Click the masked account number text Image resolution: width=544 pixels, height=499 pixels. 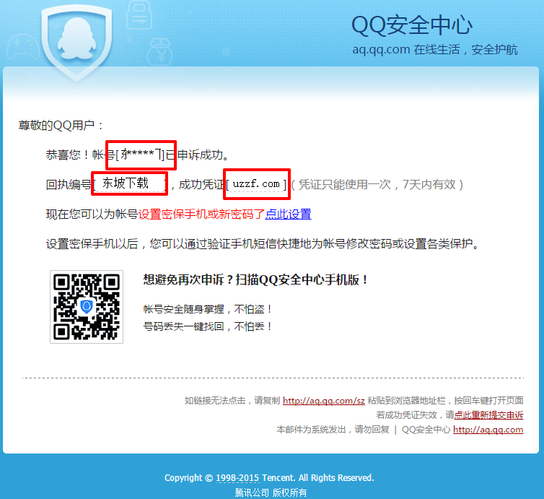[141, 155]
